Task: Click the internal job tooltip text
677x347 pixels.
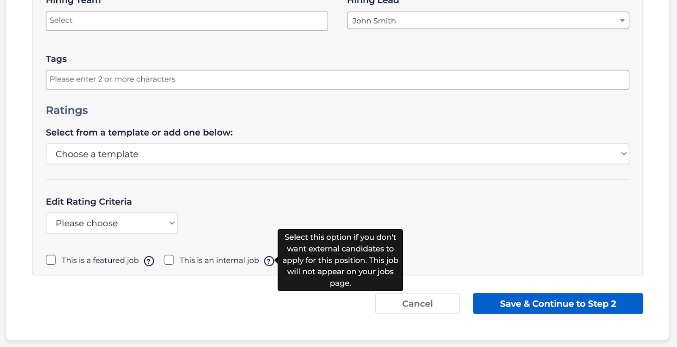Action: coord(340,260)
